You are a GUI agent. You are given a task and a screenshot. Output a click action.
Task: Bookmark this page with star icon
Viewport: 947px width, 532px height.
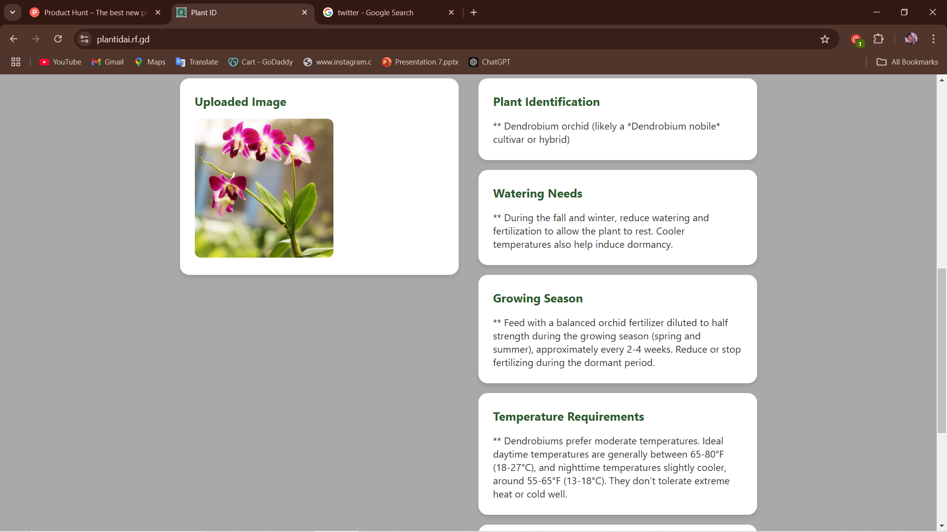pyautogui.click(x=825, y=39)
